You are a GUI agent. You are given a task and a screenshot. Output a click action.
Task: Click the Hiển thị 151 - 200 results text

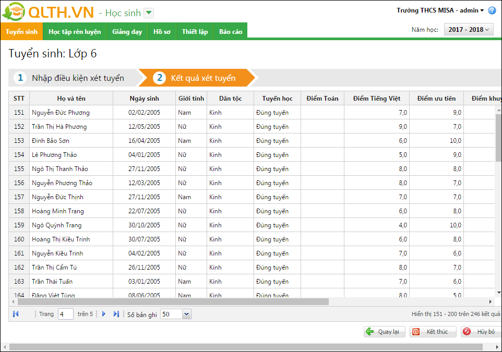click(456, 314)
